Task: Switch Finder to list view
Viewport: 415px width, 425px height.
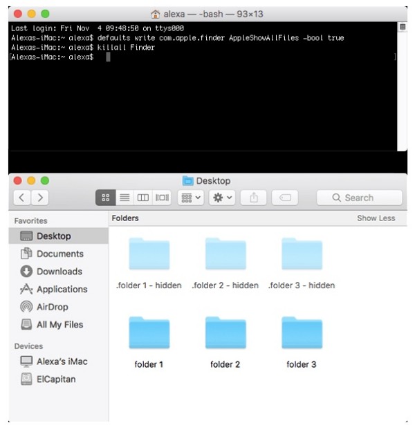Action: coord(124,198)
